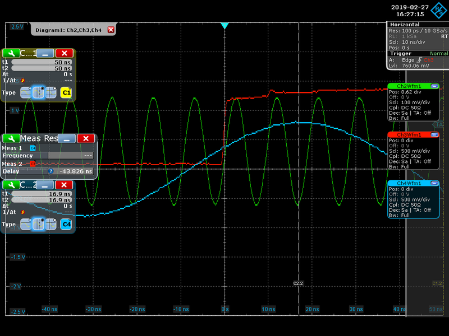Open settings wrench in first cursor results box

click(11, 53)
